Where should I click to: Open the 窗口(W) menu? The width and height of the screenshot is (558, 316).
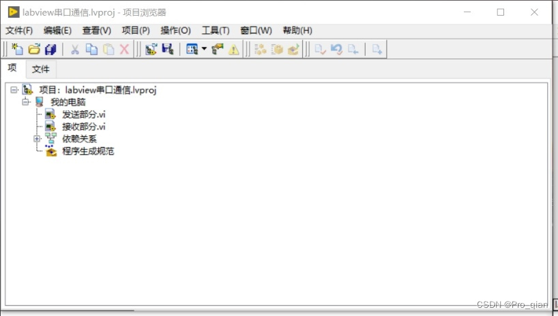(256, 31)
